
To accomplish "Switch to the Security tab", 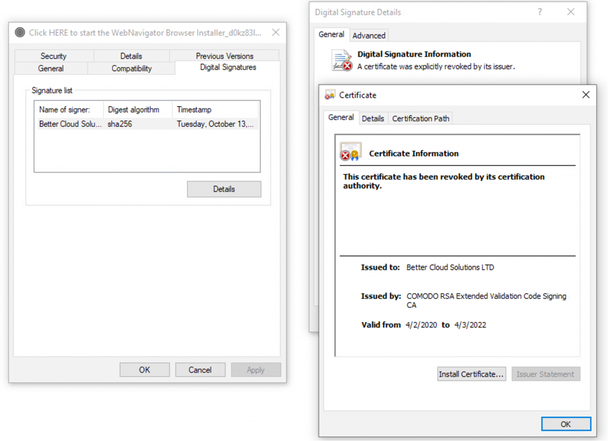I will (x=53, y=56).
